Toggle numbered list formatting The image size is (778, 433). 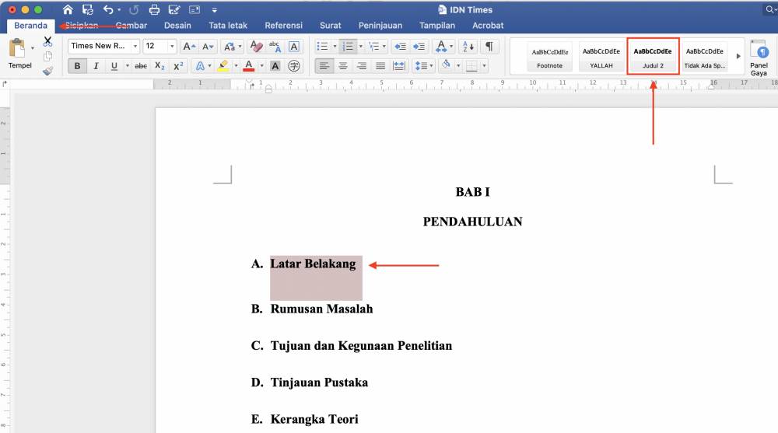coord(348,46)
